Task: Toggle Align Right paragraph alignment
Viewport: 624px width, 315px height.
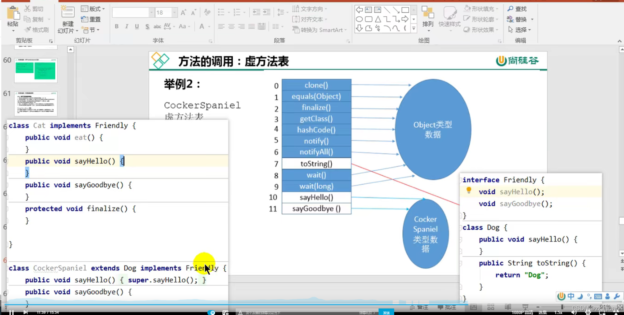Action: click(241, 26)
